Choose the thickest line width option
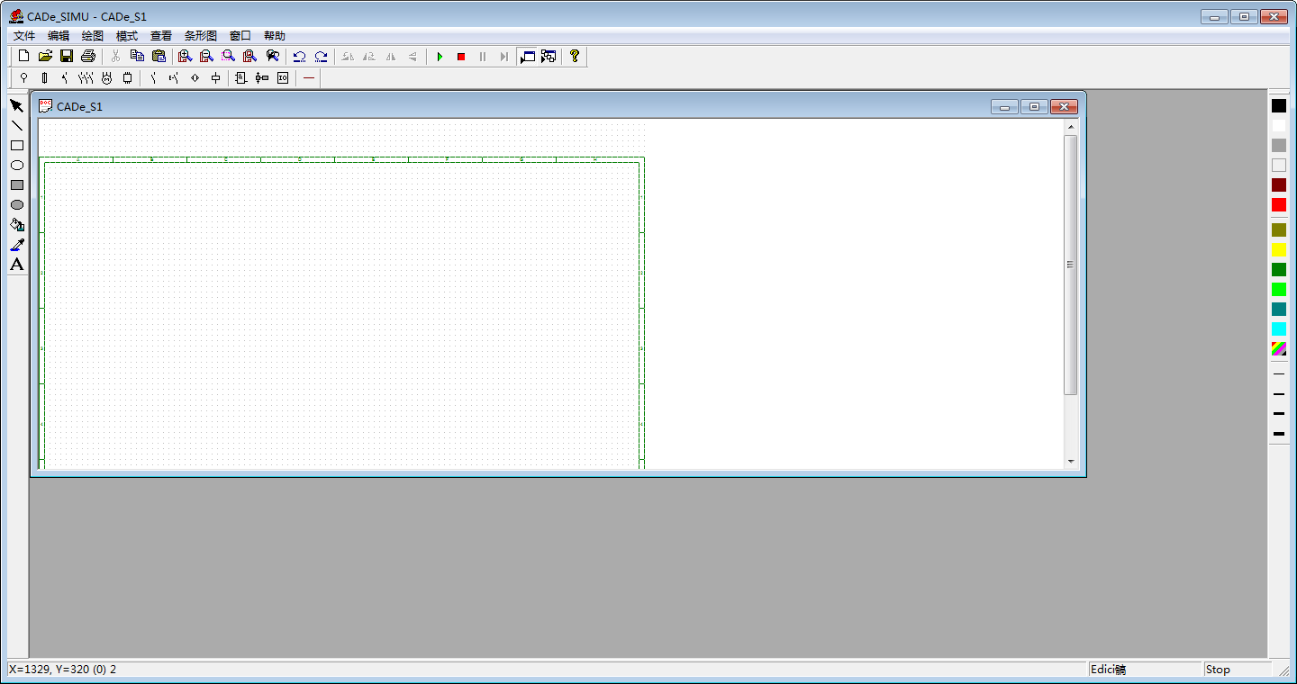Viewport: 1297px width, 684px height. point(1279,434)
